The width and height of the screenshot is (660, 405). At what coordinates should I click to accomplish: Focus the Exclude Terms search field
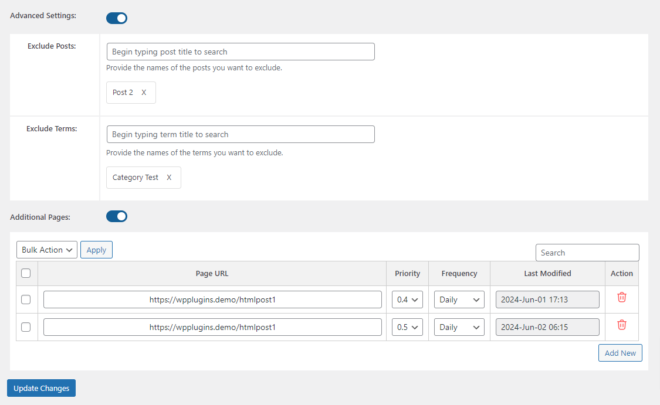click(x=241, y=134)
